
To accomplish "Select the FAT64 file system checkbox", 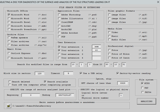I will (143, 92).
